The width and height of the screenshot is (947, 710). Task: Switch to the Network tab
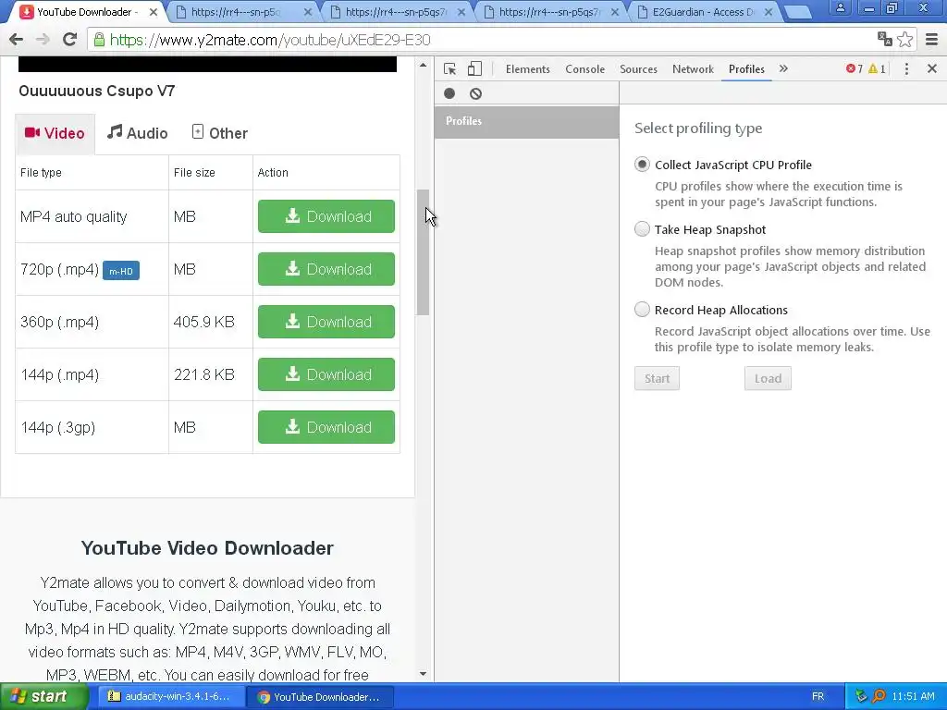pos(693,68)
